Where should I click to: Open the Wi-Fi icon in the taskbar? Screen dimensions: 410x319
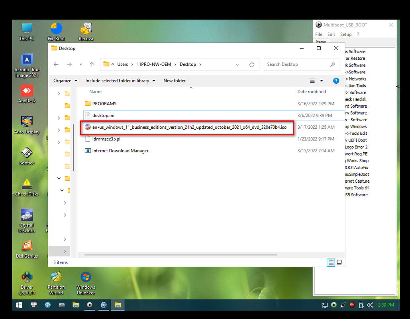pos(47,305)
